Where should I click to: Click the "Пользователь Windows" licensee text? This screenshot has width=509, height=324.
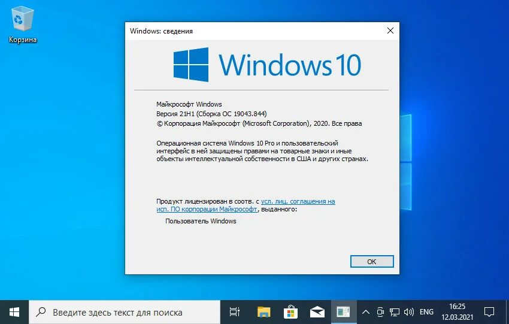(x=201, y=221)
